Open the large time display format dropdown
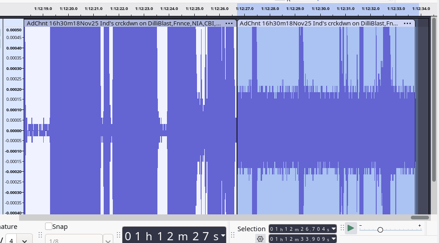The width and height of the screenshot is (439, 243). point(223,235)
